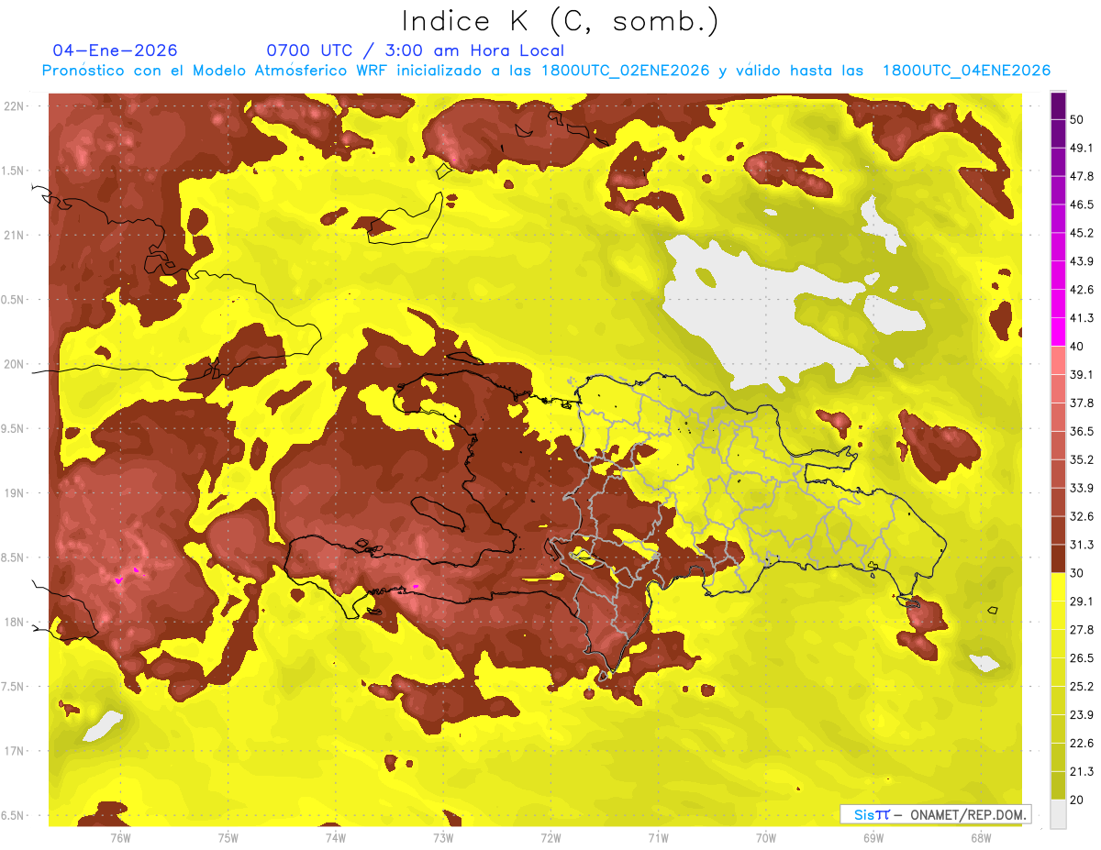Image resolution: width=1101 pixels, height=850 pixels.
Task: Click the colorbar value '20' at the bottom
Action: click(1078, 800)
